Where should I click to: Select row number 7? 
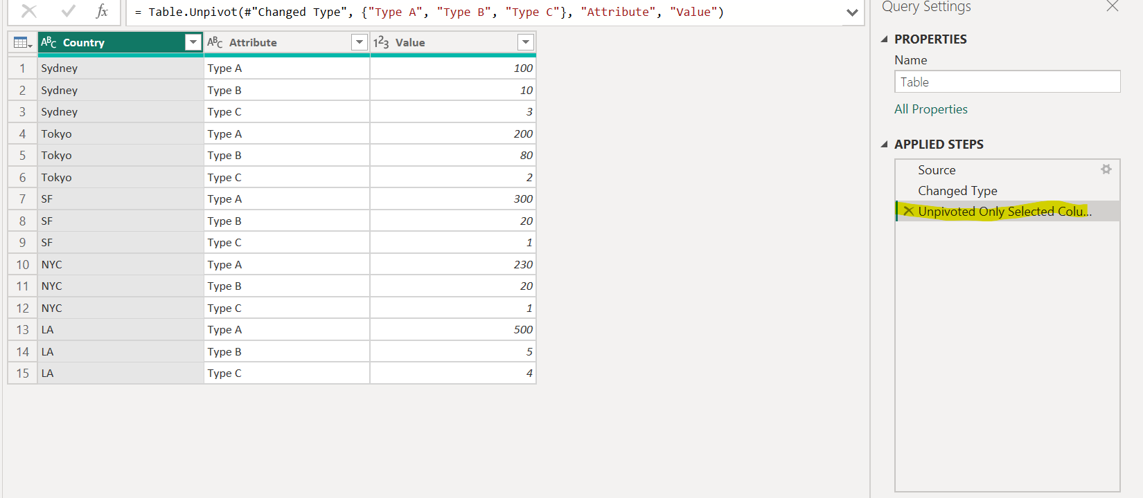click(x=22, y=199)
